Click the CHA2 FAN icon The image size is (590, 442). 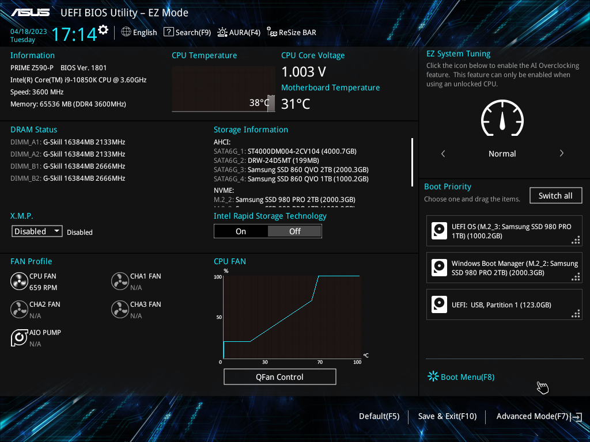pos(19,310)
